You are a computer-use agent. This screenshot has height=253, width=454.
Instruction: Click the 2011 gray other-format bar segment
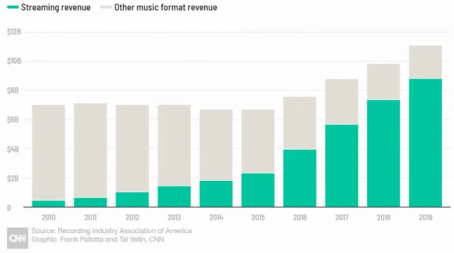pos(90,150)
